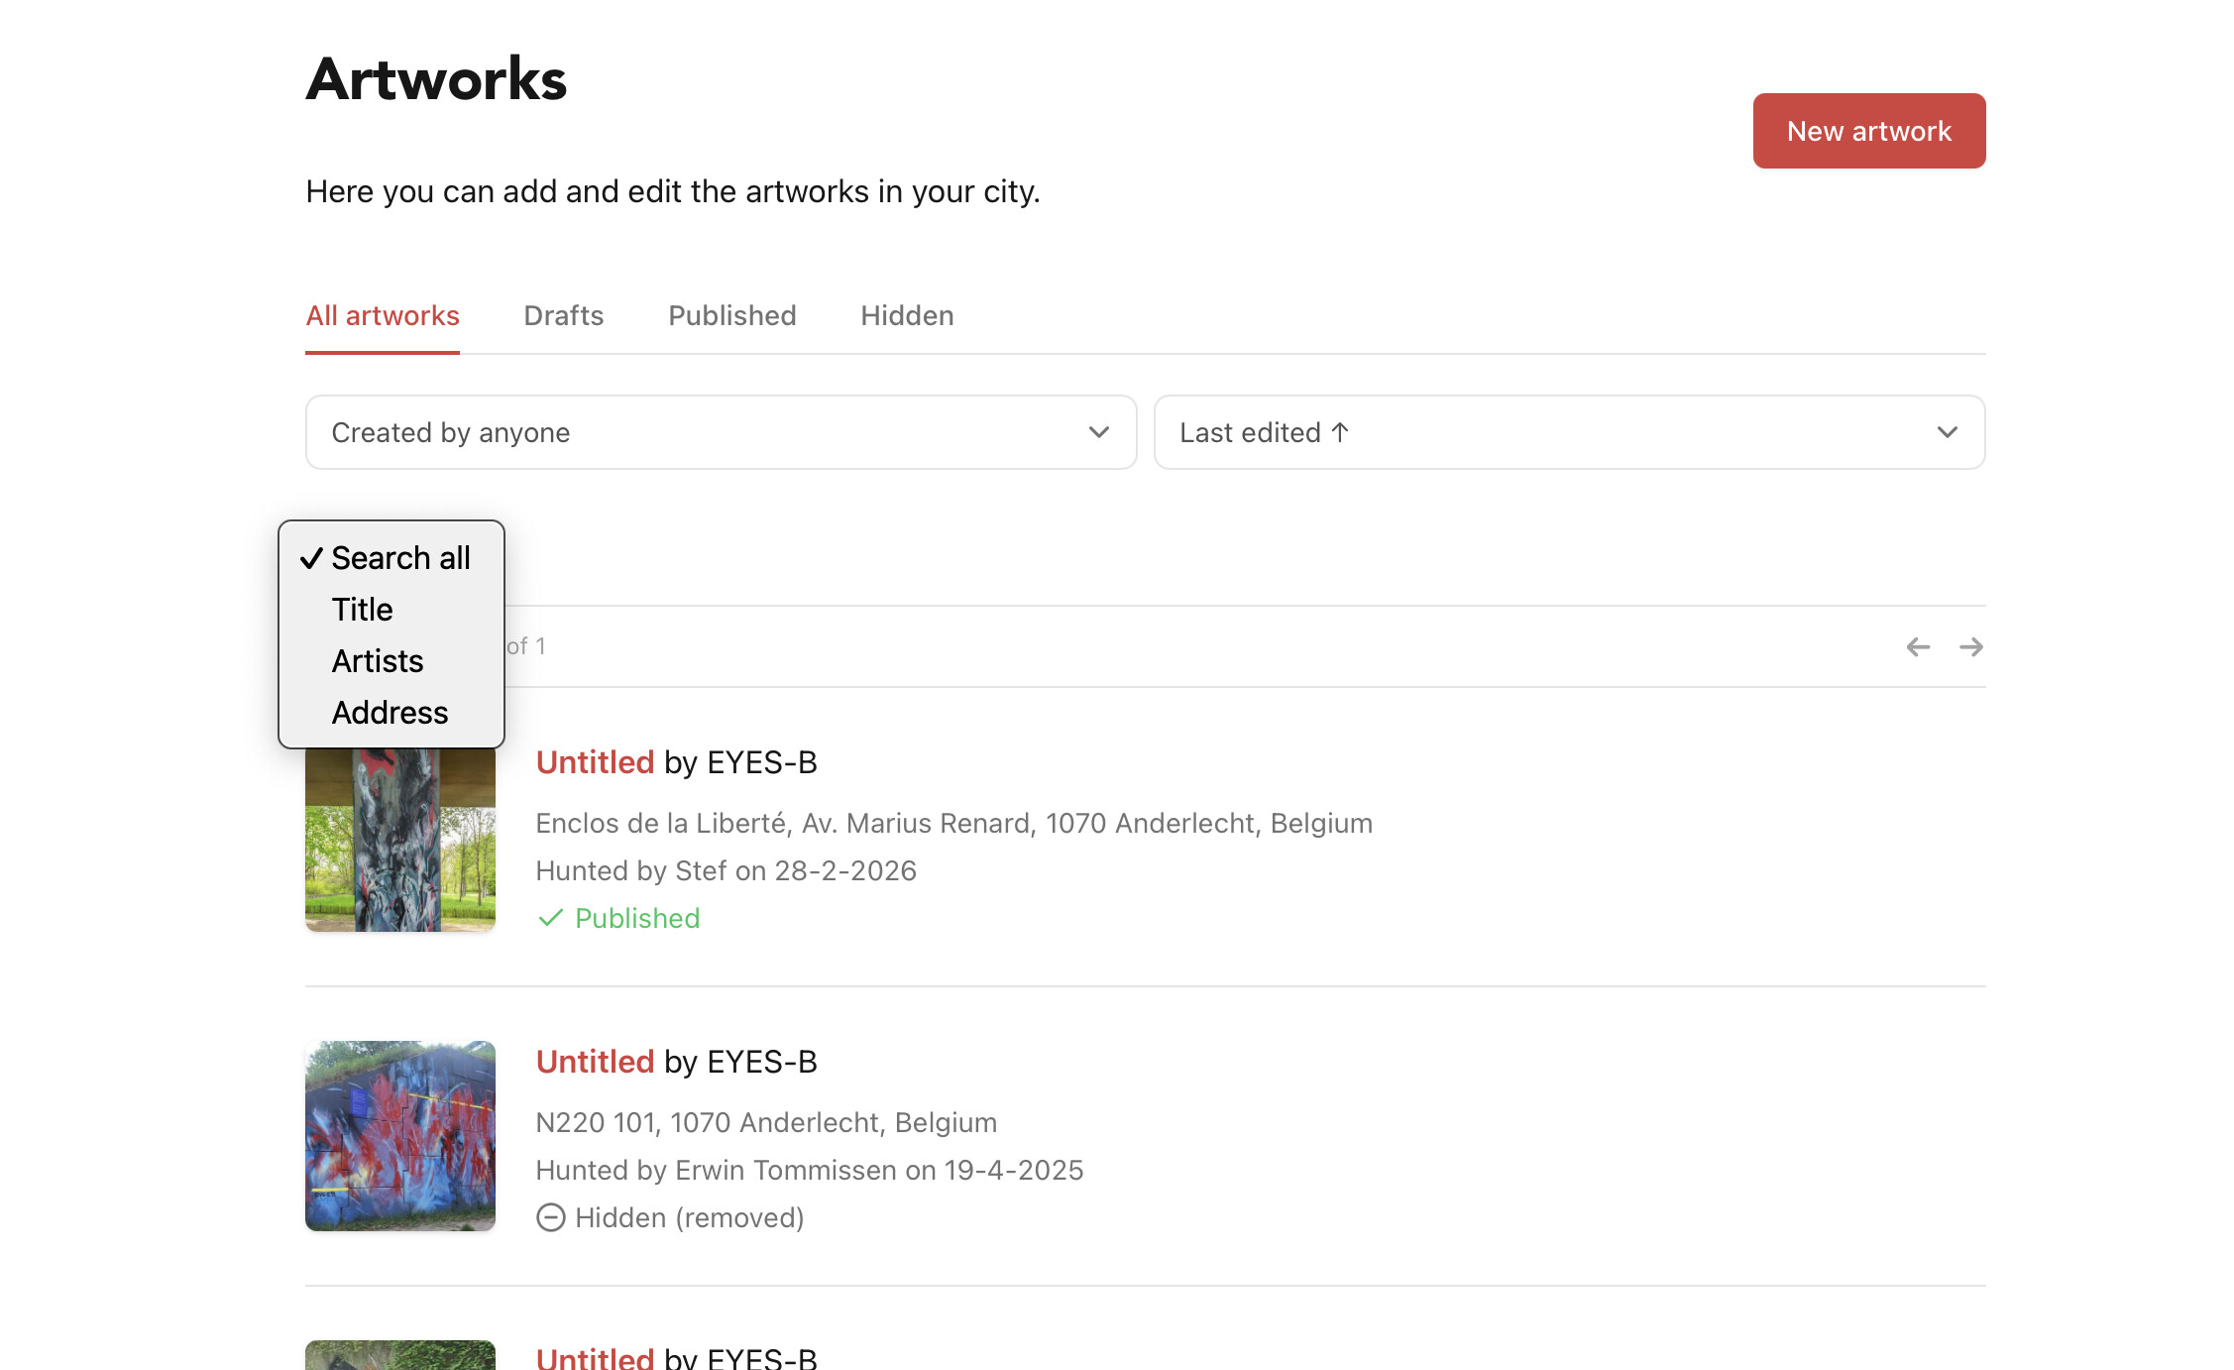Click the chevron in Last edited dropdown
The height and width of the screenshot is (1370, 2234).
coord(1947,432)
